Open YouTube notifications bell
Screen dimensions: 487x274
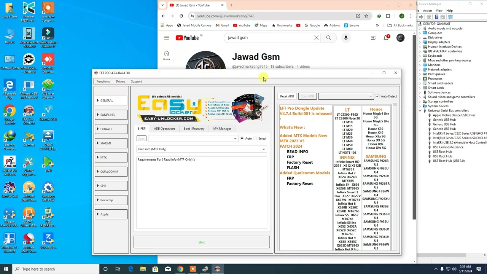[x=386, y=38]
